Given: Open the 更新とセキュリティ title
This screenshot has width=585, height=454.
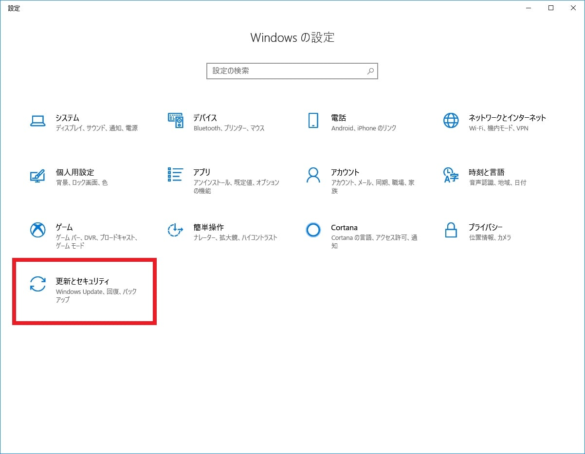Looking at the screenshot, I should [x=82, y=281].
